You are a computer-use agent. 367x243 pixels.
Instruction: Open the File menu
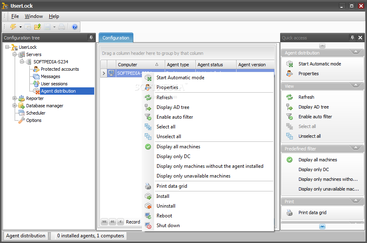(15, 16)
